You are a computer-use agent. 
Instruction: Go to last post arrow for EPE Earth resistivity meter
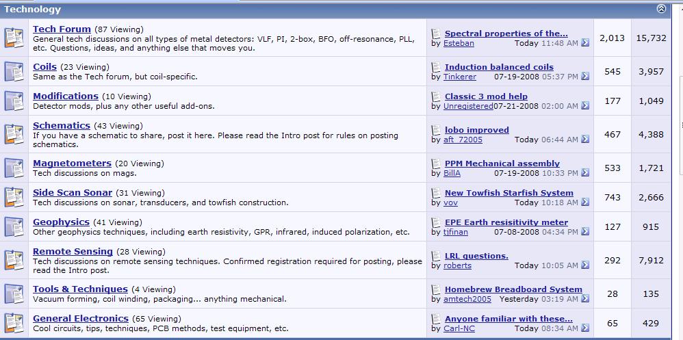click(585, 232)
